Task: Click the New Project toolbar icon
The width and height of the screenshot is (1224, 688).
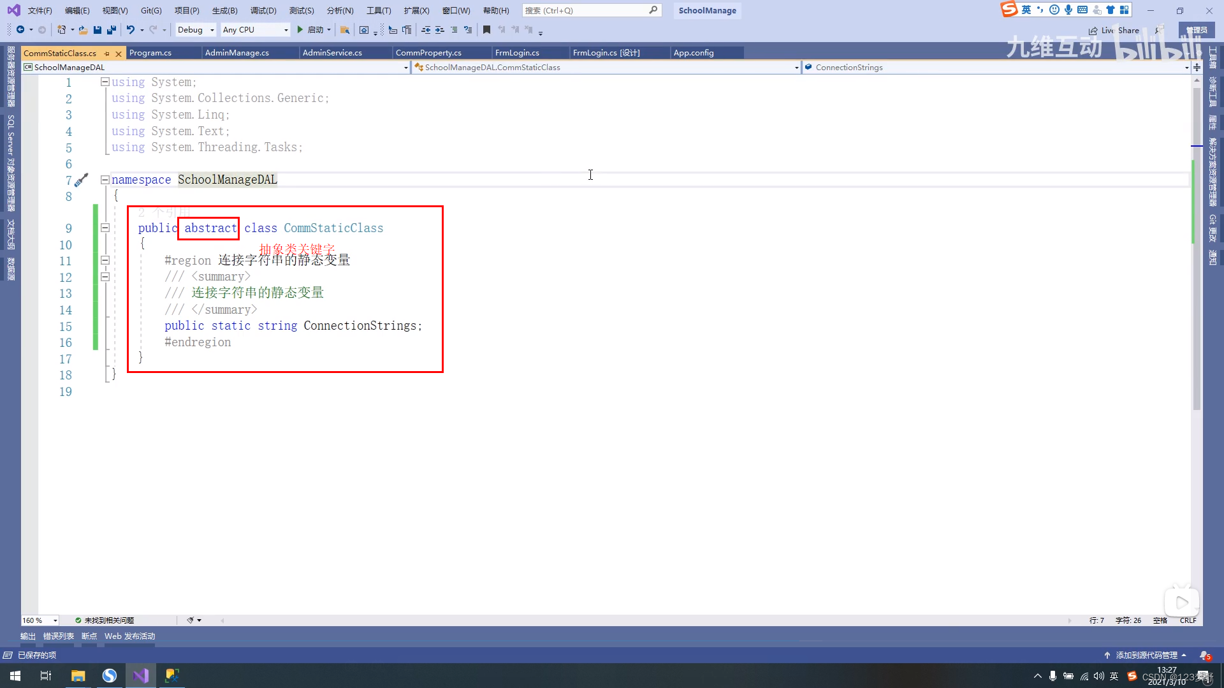Action: pos(61,30)
